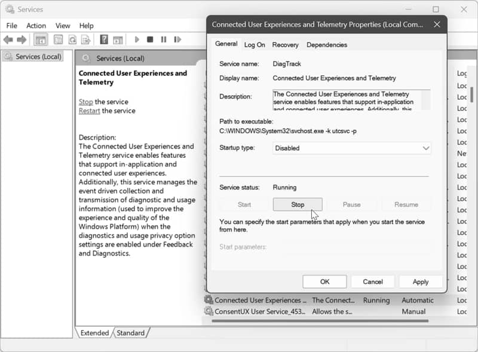Click the Resume button in the dialog
The image size is (478, 352).
[406, 204]
